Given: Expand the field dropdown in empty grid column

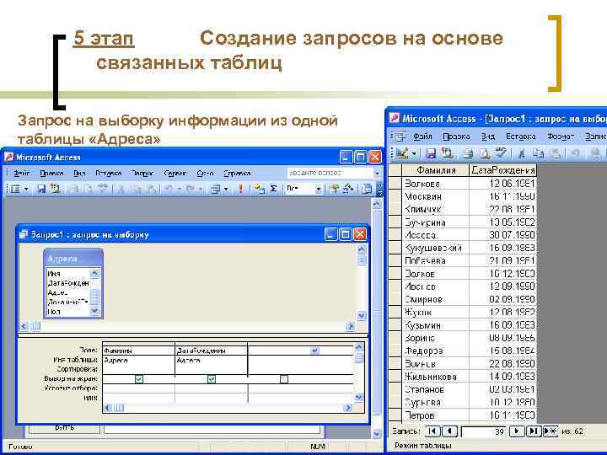Looking at the screenshot, I should 314,351.
